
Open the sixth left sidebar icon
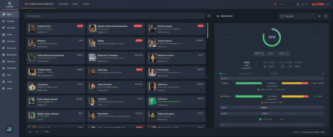(3, 48)
